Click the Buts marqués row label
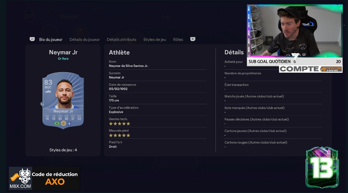348x193 pixels. tap(254, 108)
